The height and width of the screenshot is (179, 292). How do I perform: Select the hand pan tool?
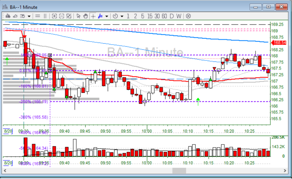tap(86, 16)
